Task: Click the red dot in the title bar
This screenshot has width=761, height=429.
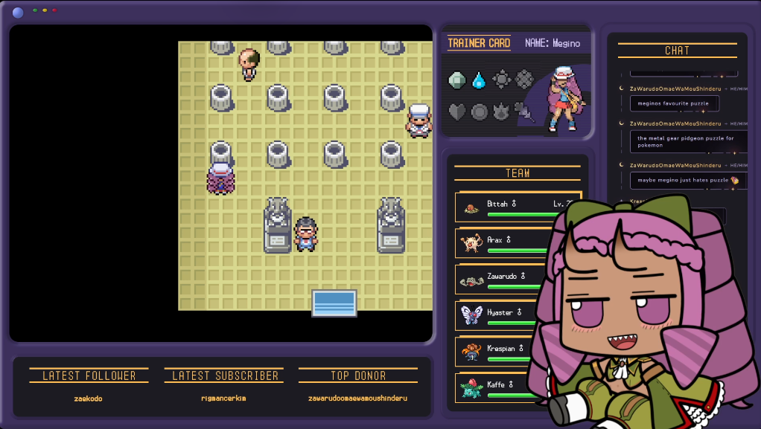Action: (x=54, y=10)
